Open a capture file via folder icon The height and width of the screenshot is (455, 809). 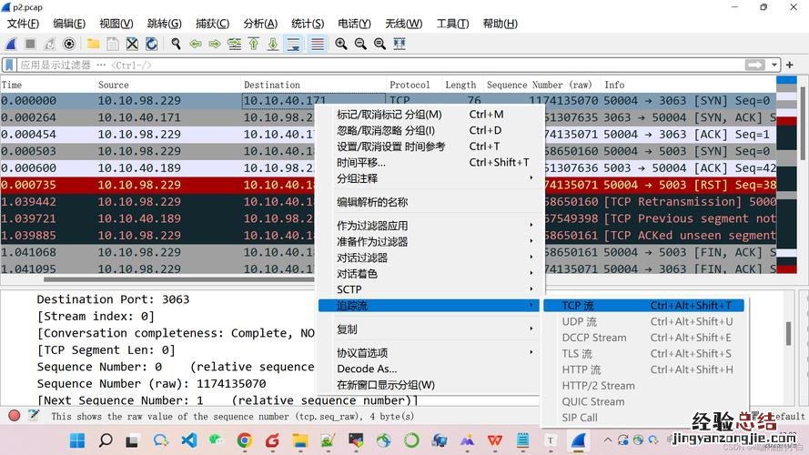click(93, 44)
